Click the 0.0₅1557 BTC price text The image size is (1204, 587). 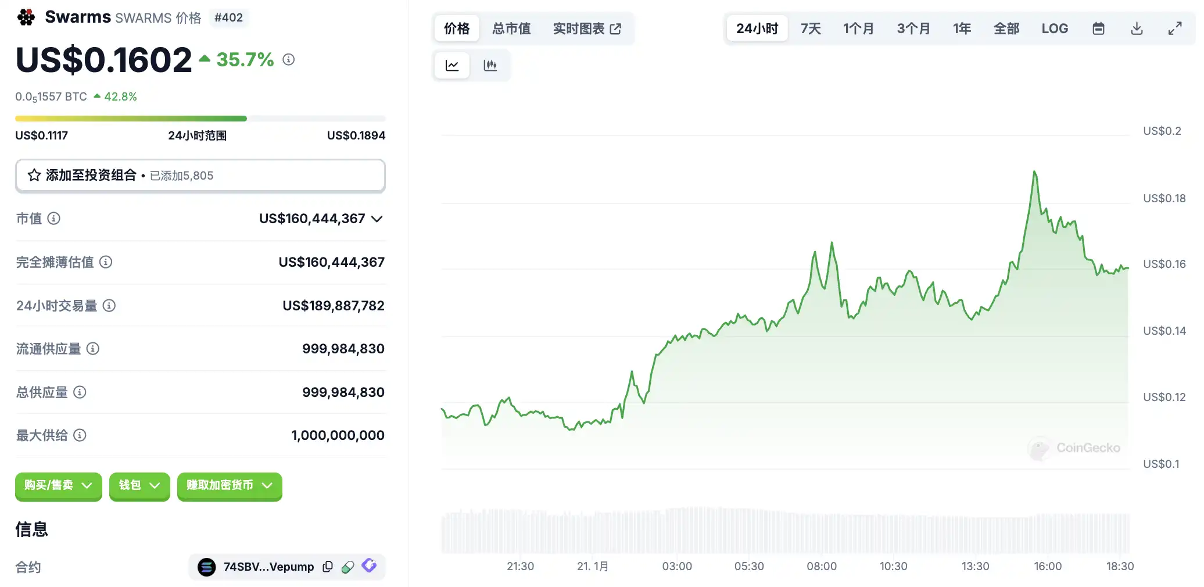tap(51, 97)
